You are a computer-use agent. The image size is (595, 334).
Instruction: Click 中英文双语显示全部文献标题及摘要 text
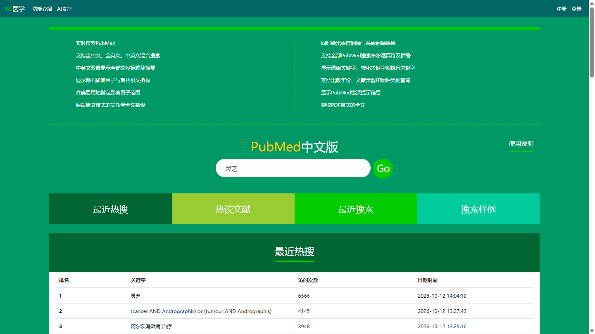[x=115, y=68]
